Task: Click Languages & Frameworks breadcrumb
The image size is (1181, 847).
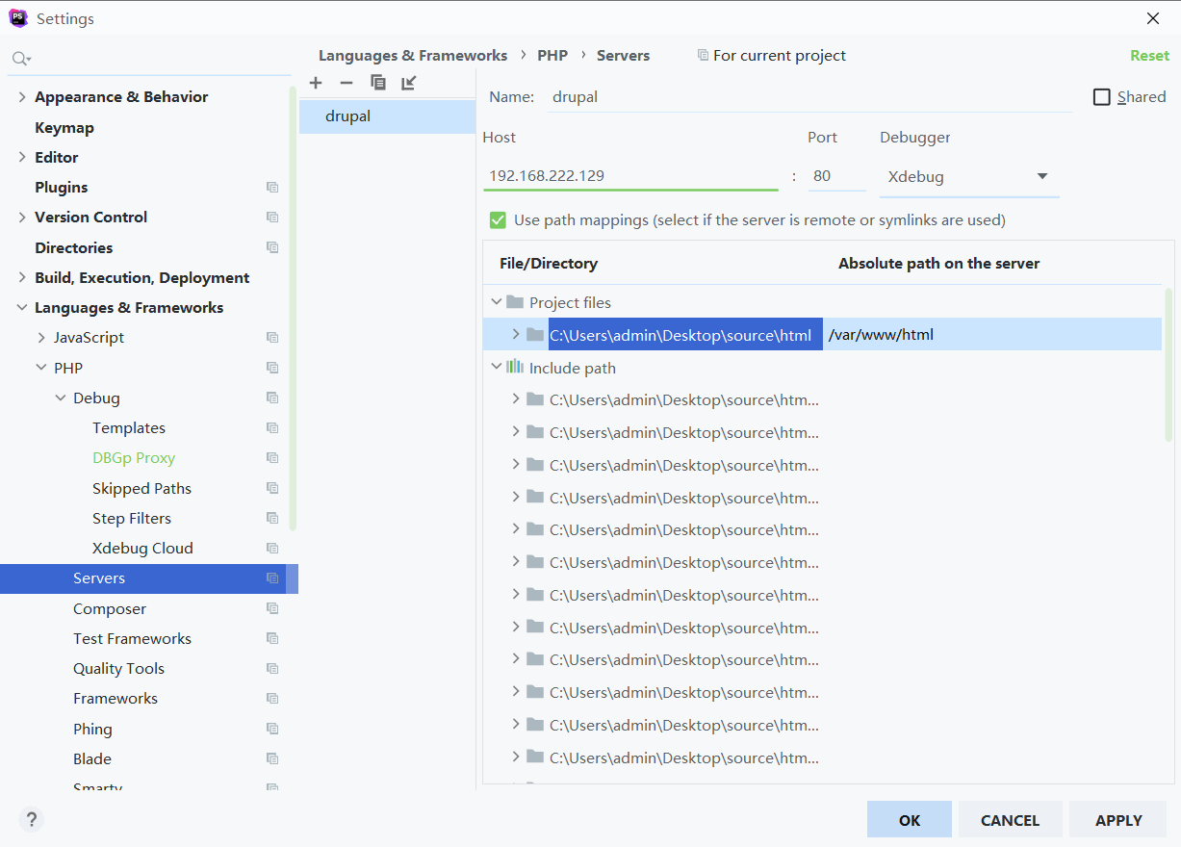Action: point(413,56)
